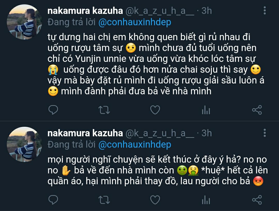Screen dimensions: 279x211
Task: Open the 3h timestamp of first tweet
Action: click(x=206, y=11)
